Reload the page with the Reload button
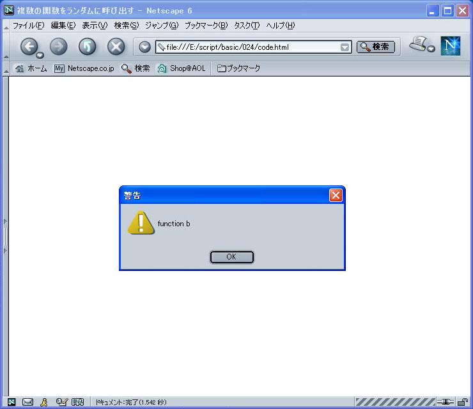 coord(87,47)
